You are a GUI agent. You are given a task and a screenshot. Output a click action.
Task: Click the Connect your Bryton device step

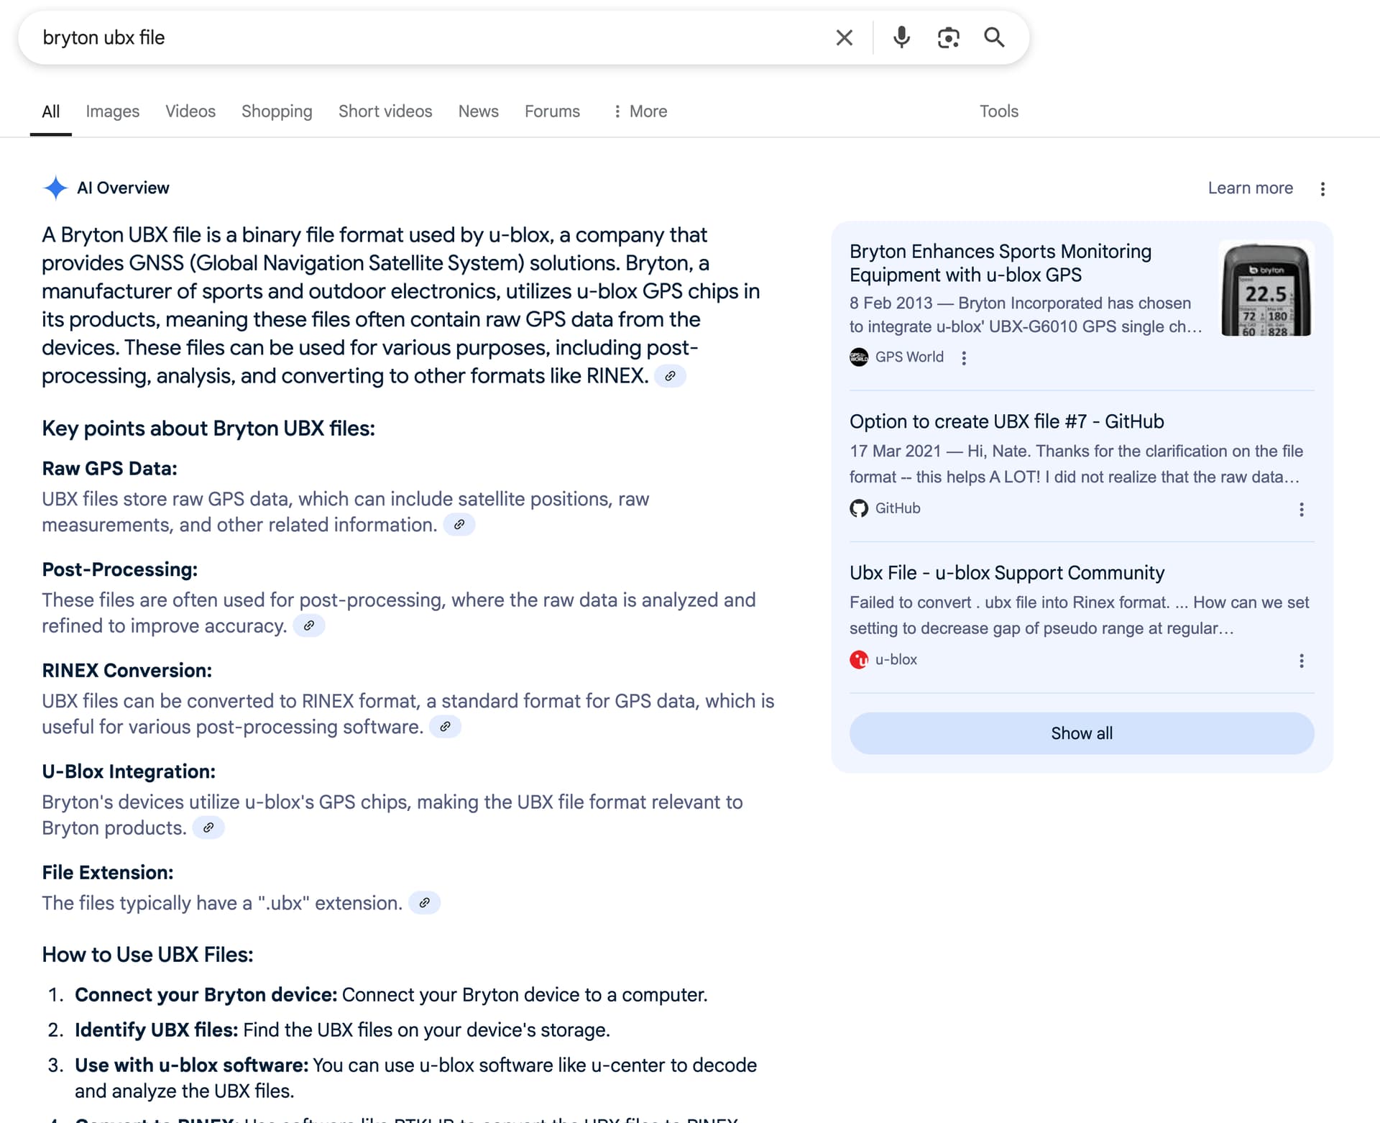(x=391, y=995)
